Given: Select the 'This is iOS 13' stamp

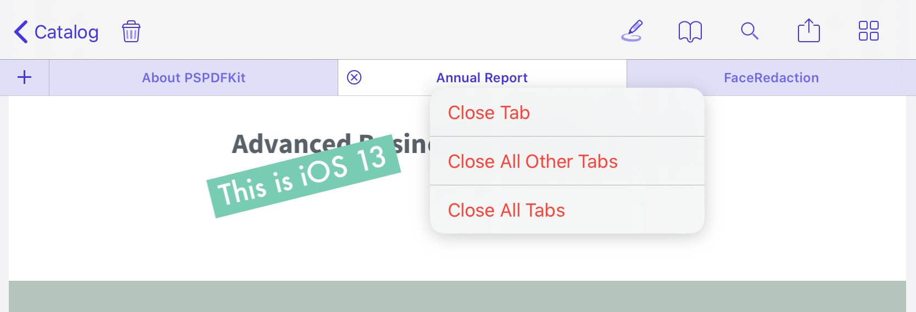Looking at the screenshot, I should (304, 176).
